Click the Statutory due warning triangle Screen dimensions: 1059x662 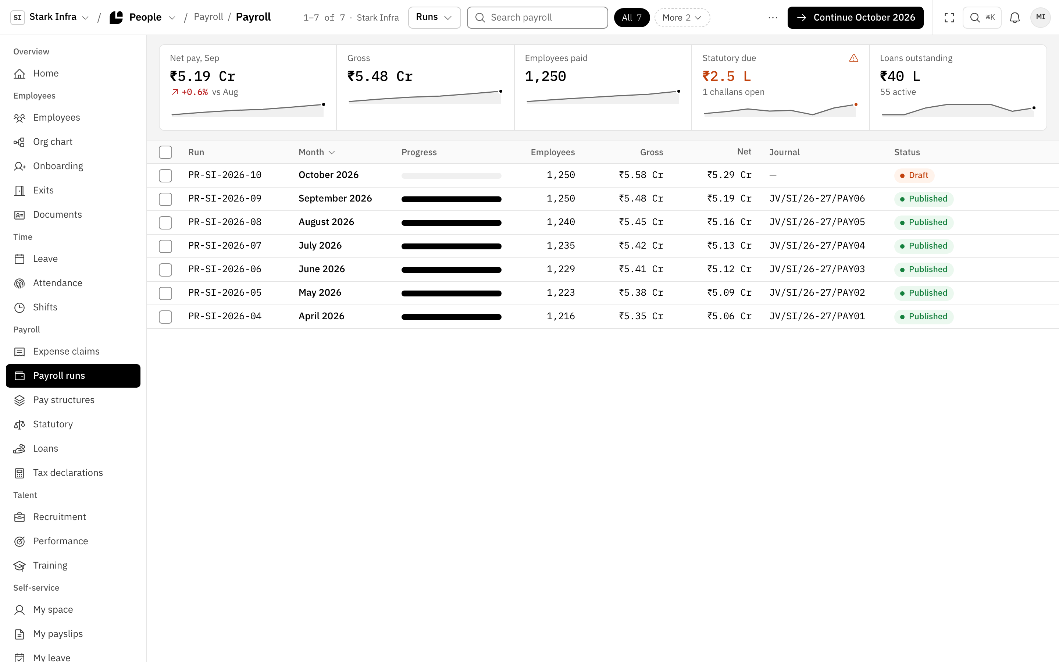[854, 58]
